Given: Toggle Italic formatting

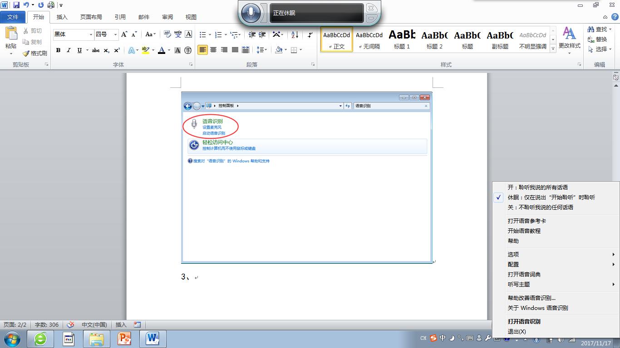Looking at the screenshot, I should pos(69,50).
